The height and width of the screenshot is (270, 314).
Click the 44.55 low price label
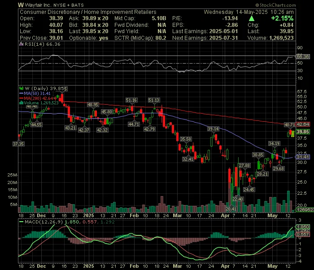point(36,125)
